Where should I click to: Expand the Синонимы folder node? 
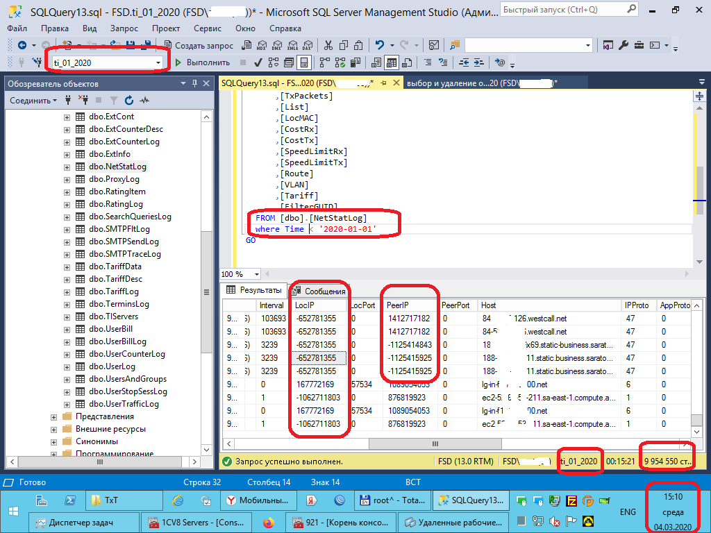(53, 442)
